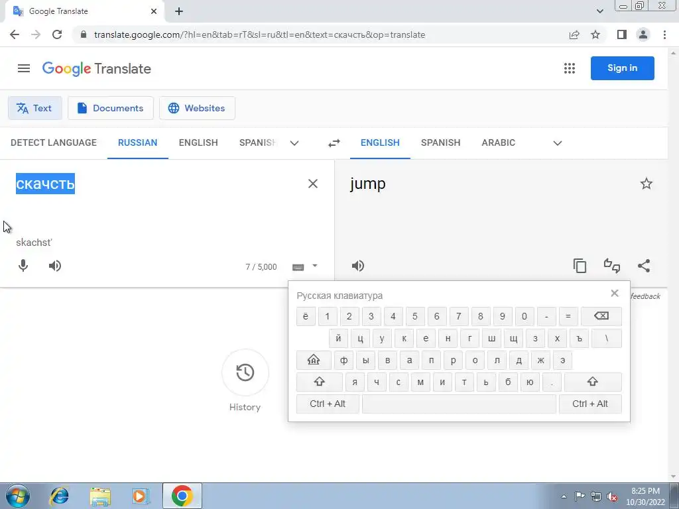Listen to the source text pronunciation
This screenshot has width=679, height=509.
pyautogui.click(x=55, y=266)
